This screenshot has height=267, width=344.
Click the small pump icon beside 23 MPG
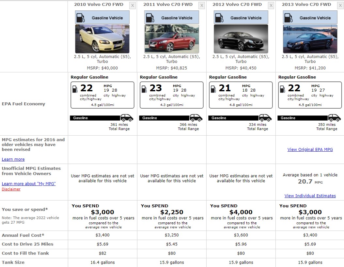pos(144,89)
